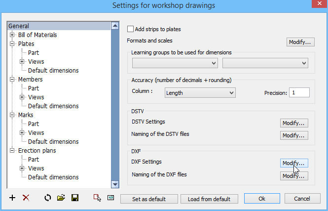The height and width of the screenshot is (211, 328).
Task: Click Modify for Naming of DXF files
Action: click(x=294, y=176)
